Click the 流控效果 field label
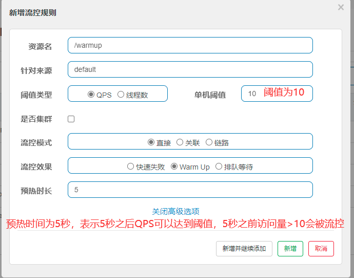 click(36, 166)
